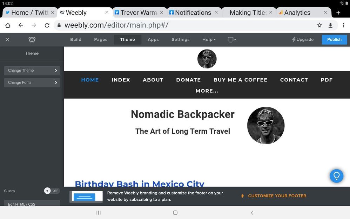Close the editor sidebar with X icon
The image size is (350, 219).
(7, 40)
